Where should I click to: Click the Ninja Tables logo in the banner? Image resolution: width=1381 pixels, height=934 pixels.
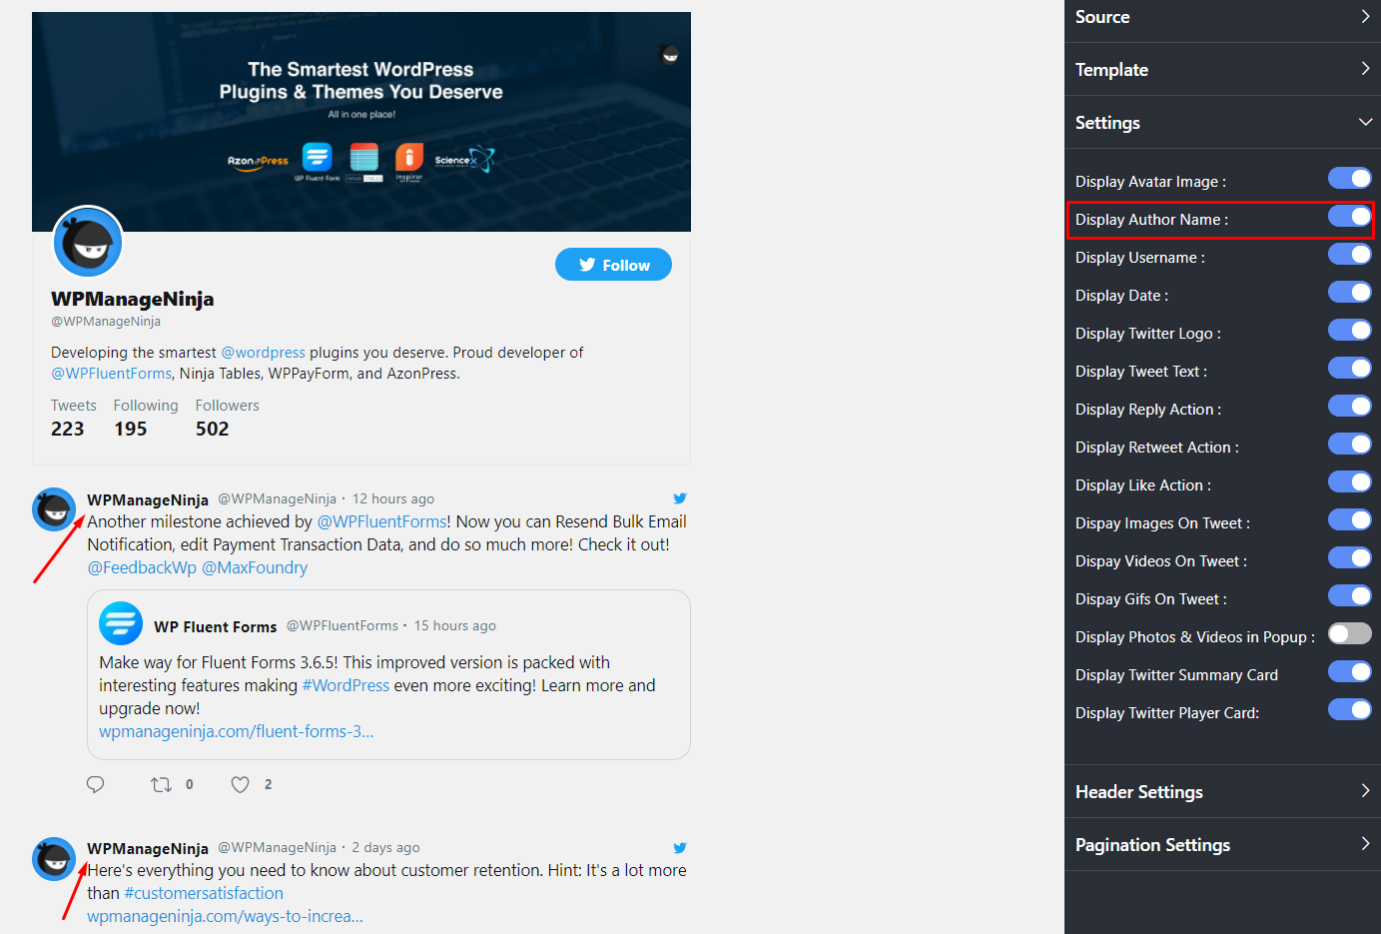coord(364,162)
